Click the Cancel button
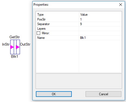Screen dimensions: 126x102 pyautogui.click(x=103, y=94)
